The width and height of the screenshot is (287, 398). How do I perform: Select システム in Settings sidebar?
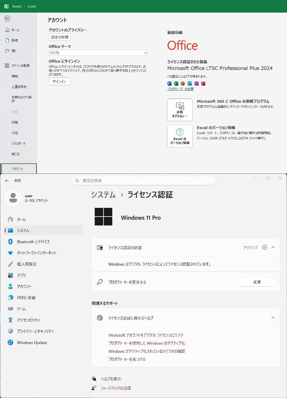(x=44, y=231)
